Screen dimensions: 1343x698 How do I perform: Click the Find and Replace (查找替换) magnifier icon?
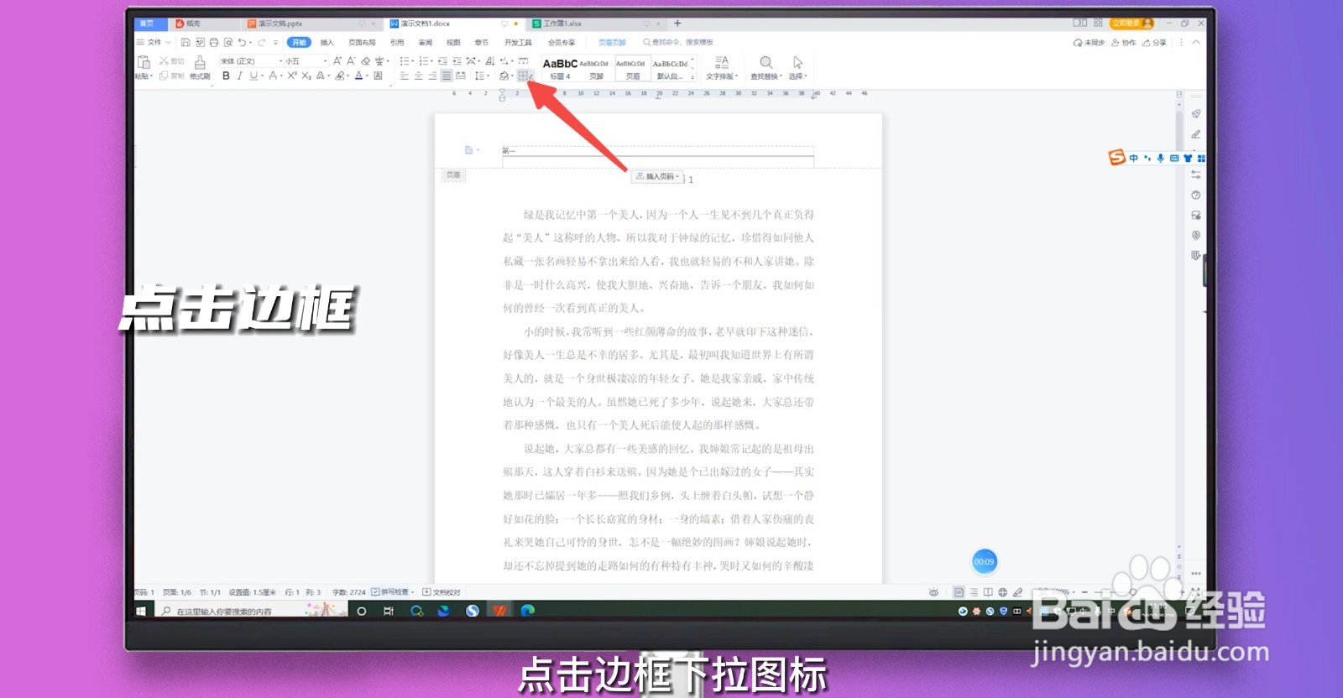click(x=766, y=63)
